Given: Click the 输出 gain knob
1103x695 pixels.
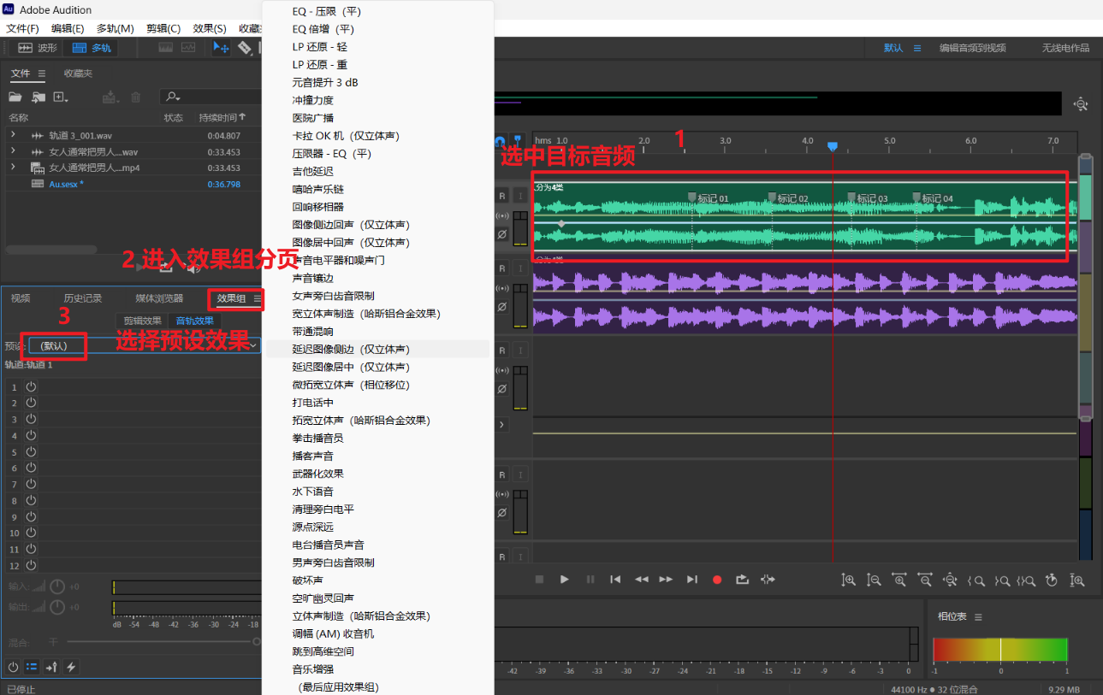Looking at the screenshot, I should click(57, 607).
